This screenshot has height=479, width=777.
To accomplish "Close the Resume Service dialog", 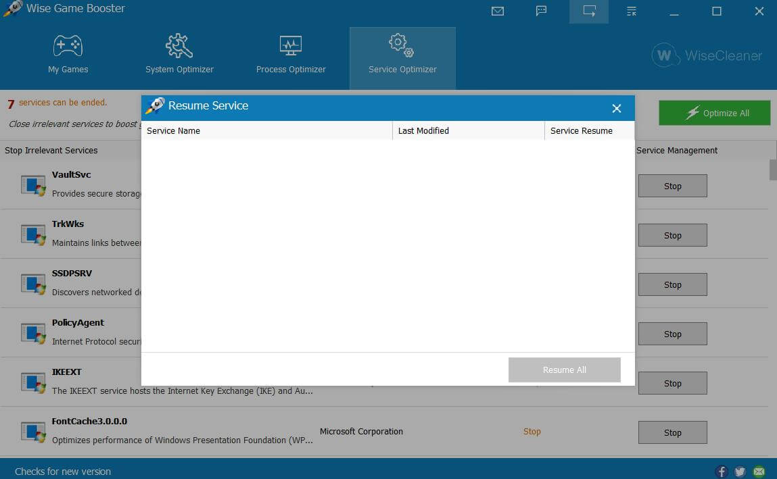I will click(617, 108).
